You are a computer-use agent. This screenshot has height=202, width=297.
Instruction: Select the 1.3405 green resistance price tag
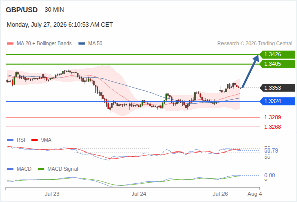pos(277,64)
